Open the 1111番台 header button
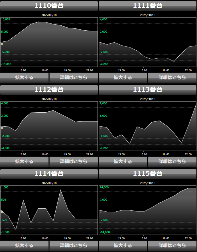The image size is (197, 252). pyautogui.click(x=148, y=6)
